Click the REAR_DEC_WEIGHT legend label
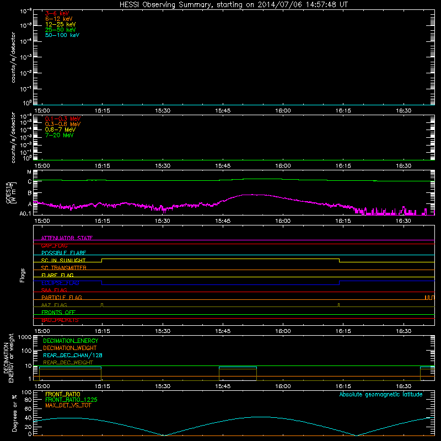The width and height of the screenshot is (441, 441). click(x=68, y=363)
